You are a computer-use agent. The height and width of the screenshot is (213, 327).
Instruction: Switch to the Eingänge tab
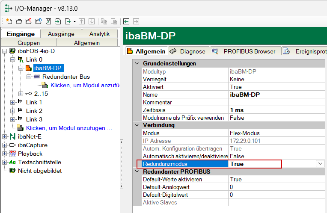coord(21,34)
